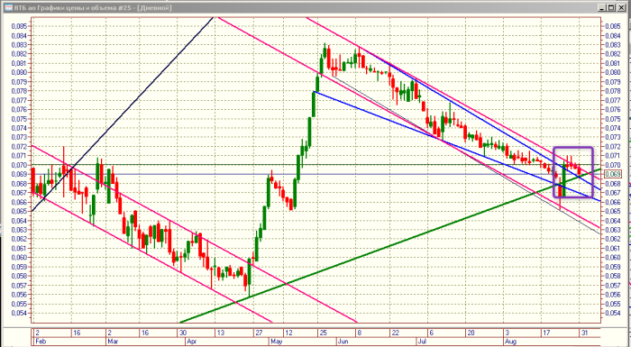Viewport: 631px width, 347px height.
Task: Click the 0,054 value on right price scale
Action: coord(613,313)
